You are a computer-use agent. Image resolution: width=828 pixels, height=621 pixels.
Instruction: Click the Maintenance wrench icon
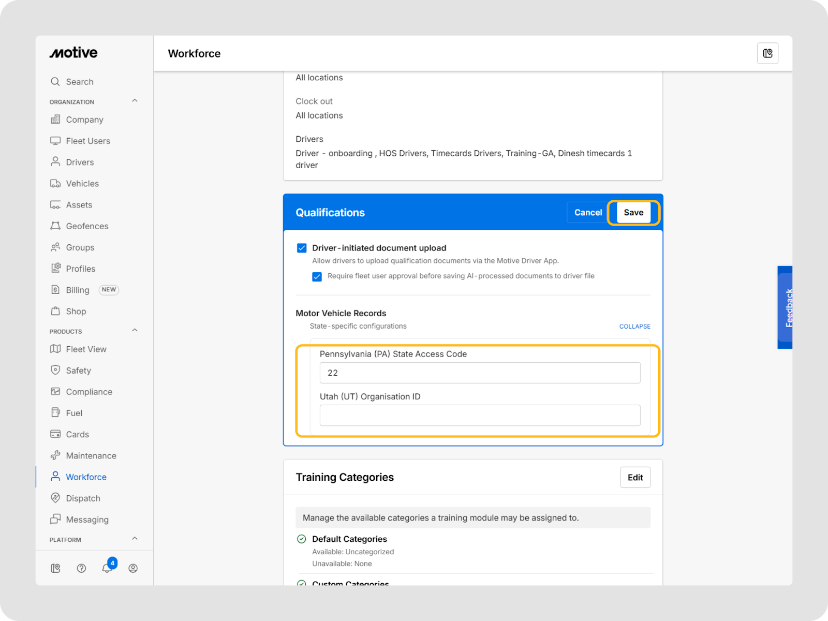click(x=55, y=455)
